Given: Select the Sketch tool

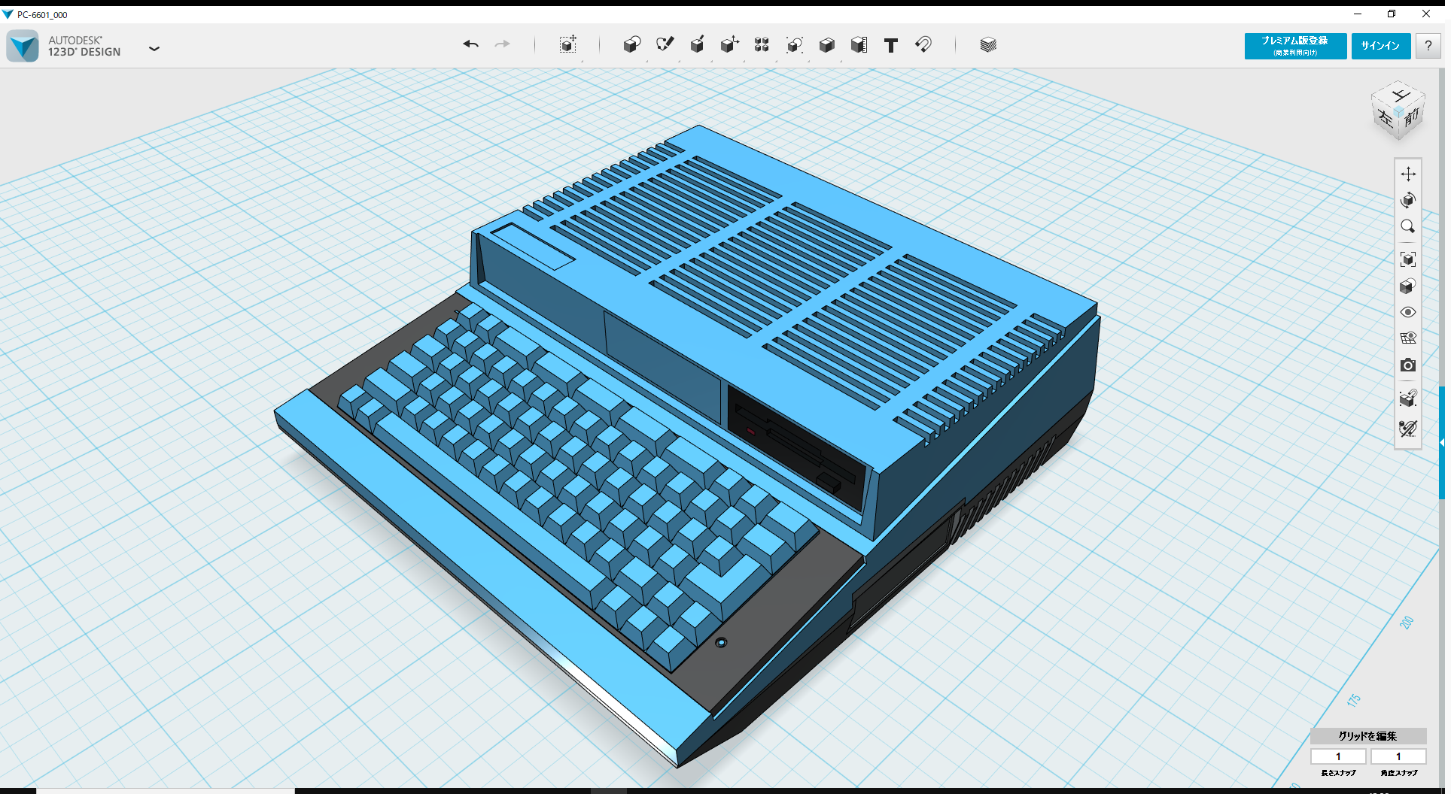Looking at the screenshot, I should [x=665, y=45].
